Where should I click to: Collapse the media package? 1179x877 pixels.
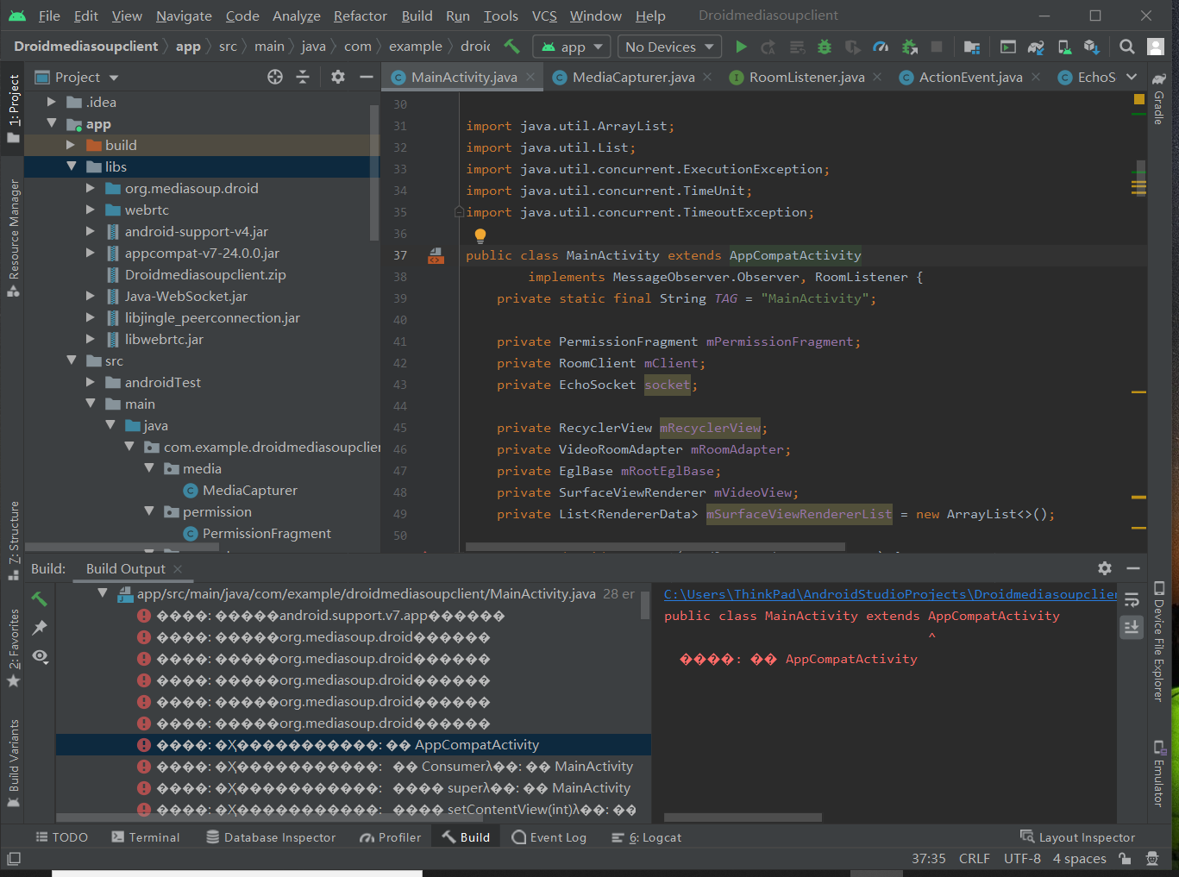pos(149,468)
